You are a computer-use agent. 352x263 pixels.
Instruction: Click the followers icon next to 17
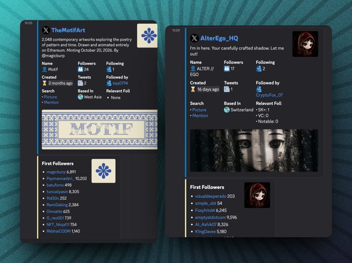(x=227, y=68)
